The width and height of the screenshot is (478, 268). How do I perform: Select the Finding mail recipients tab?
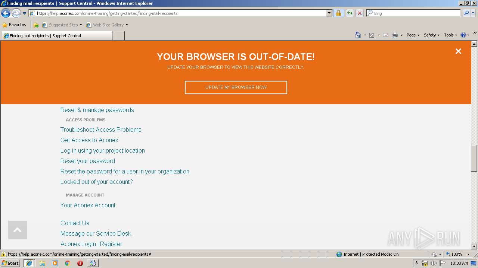tap(57, 36)
